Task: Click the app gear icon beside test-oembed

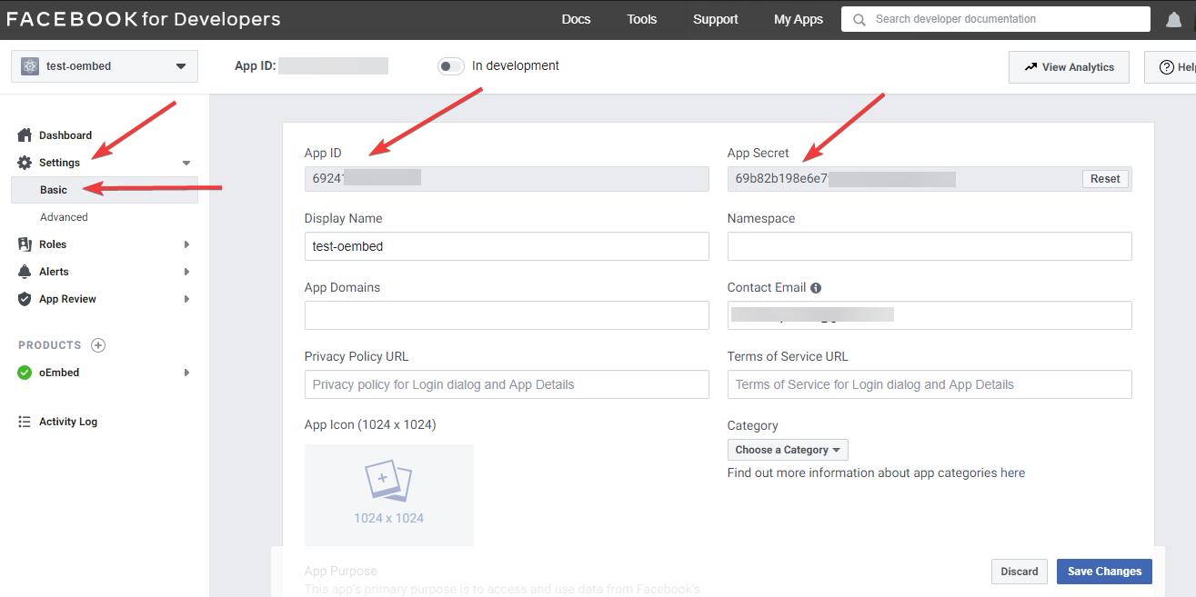Action: tap(30, 66)
